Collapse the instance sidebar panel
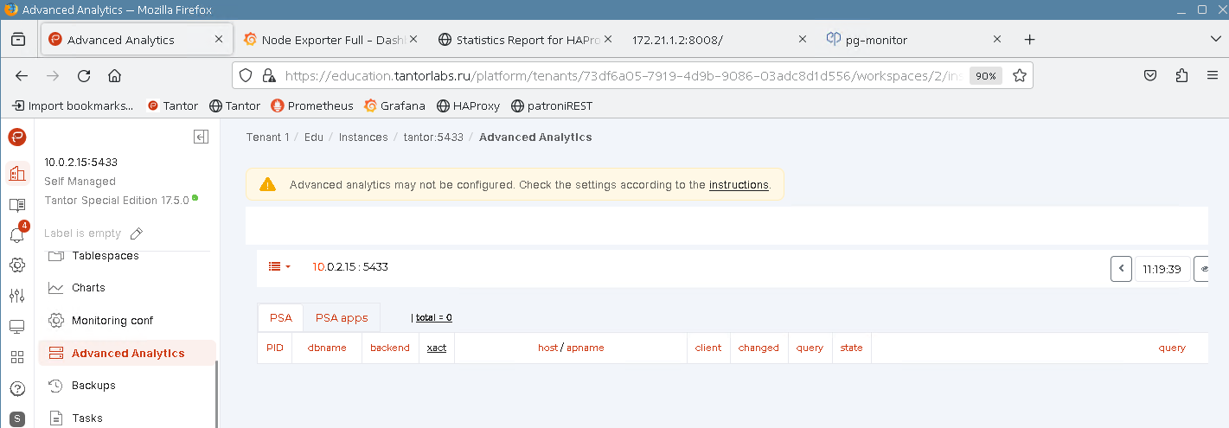Screen dimensions: 1229x428 [201, 137]
